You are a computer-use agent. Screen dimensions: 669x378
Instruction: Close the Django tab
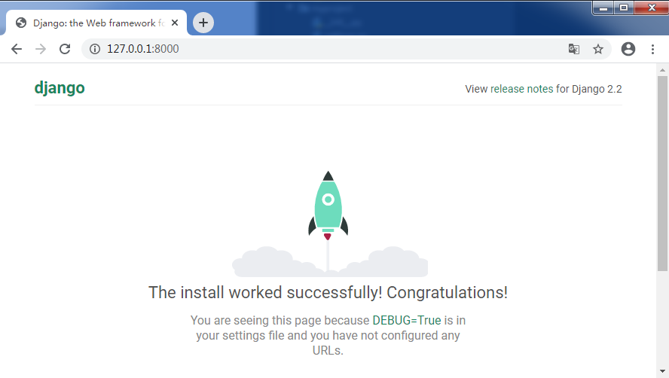[x=175, y=23]
